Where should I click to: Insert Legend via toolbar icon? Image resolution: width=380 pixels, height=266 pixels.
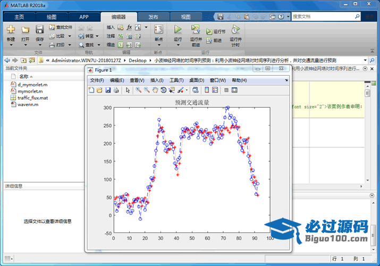(x=215, y=90)
